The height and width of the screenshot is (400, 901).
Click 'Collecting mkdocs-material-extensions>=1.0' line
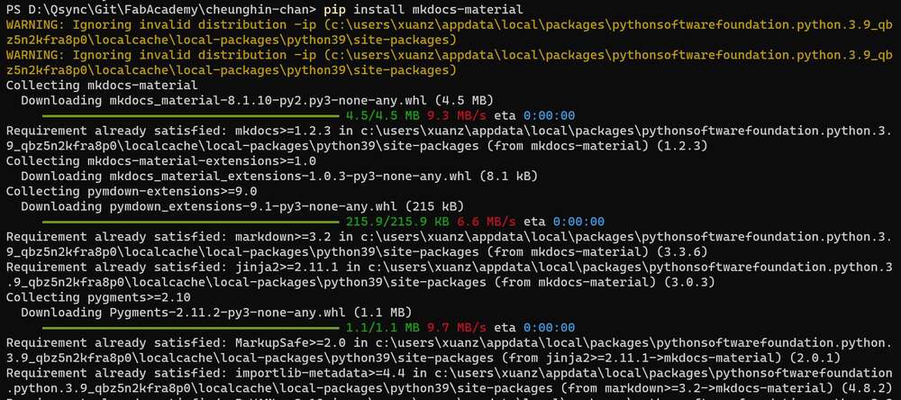(161, 161)
